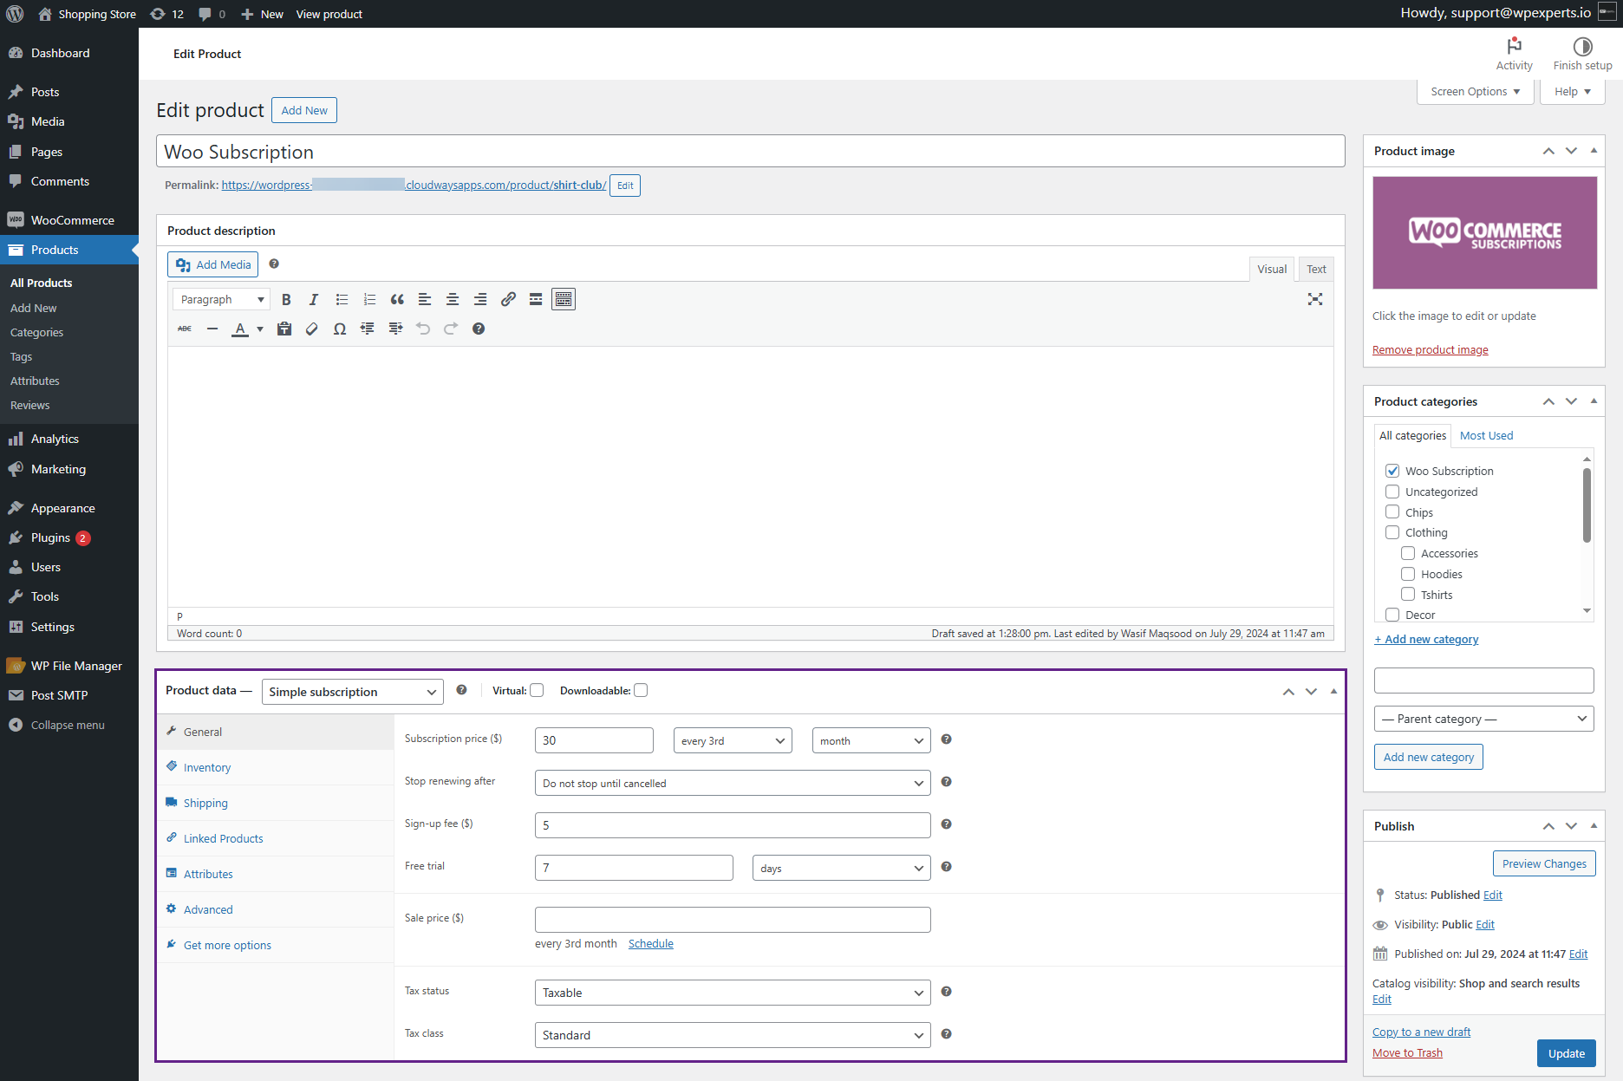The image size is (1623, 1081).
Task: Apply italic formatting in the editor toolbar
Action: [314, 299]
